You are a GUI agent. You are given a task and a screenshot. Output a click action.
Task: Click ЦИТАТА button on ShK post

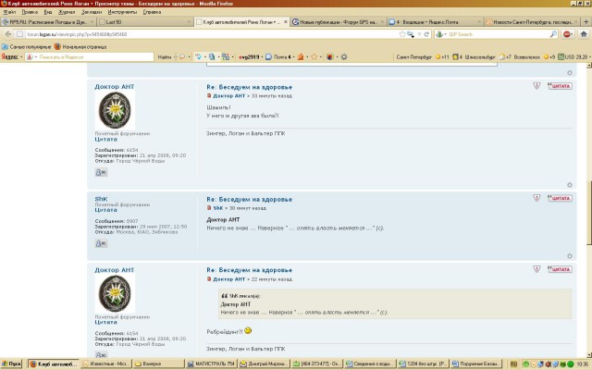click(560, 198)
